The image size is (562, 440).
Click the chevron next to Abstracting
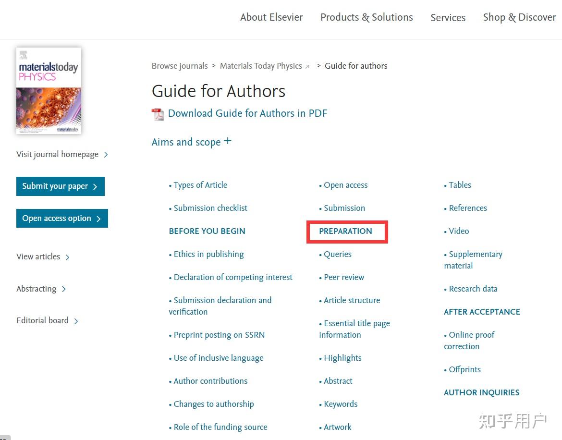[64, 289]
